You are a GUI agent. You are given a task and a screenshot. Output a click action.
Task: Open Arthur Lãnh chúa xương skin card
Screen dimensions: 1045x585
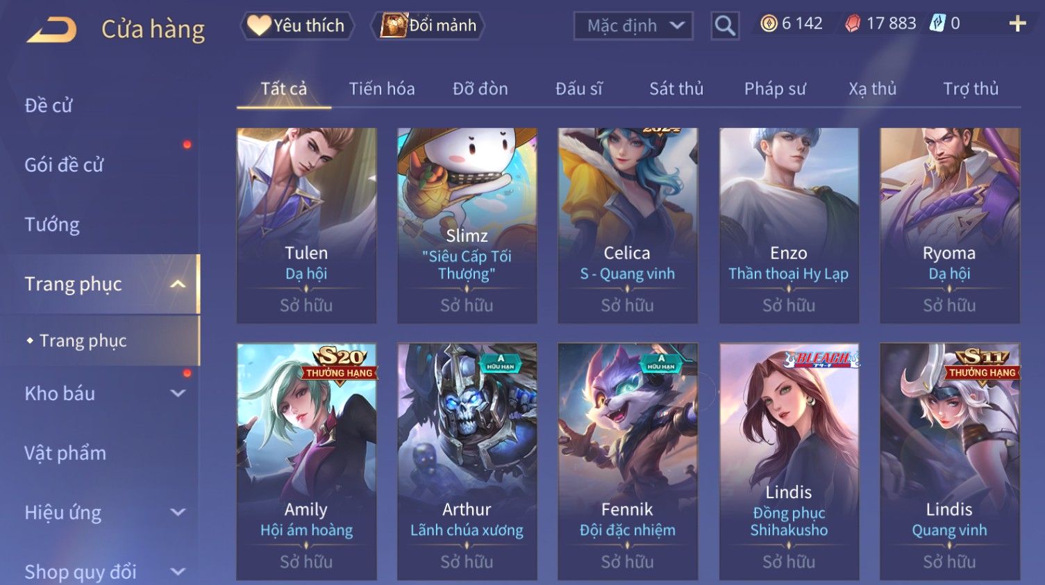point(467,461)
